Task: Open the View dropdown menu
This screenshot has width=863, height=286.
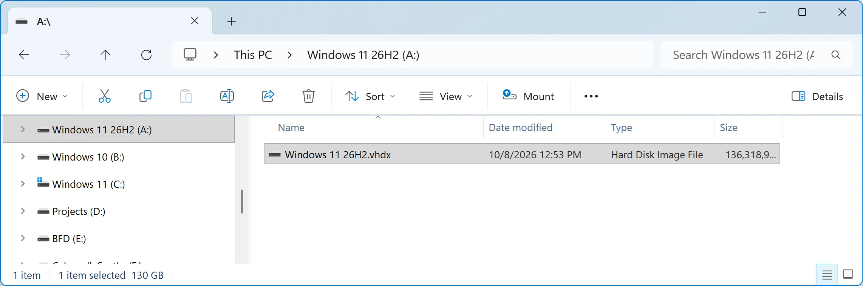Action: (x=446, y=96)
